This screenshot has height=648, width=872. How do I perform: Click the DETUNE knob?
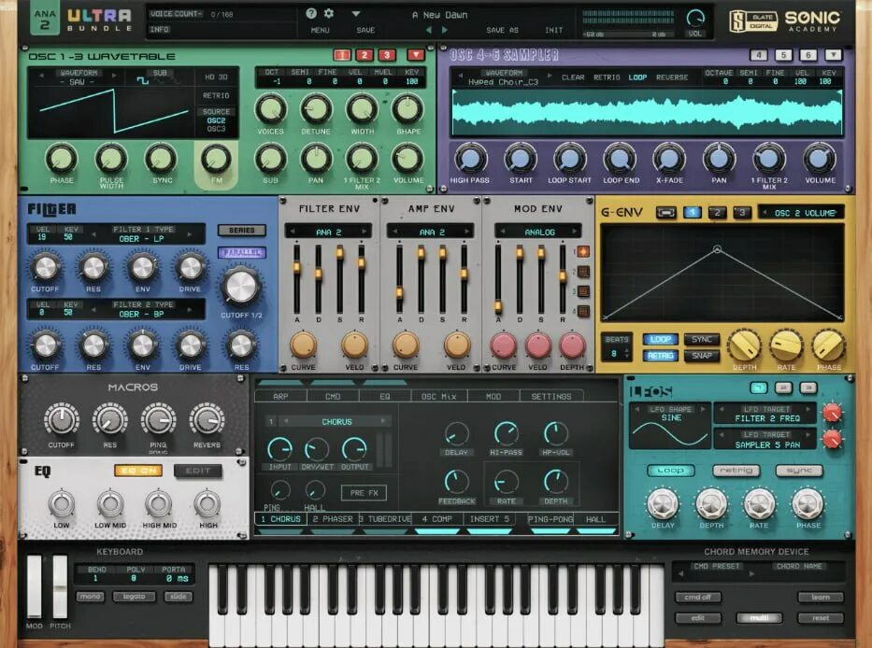[x=316, y=109]
